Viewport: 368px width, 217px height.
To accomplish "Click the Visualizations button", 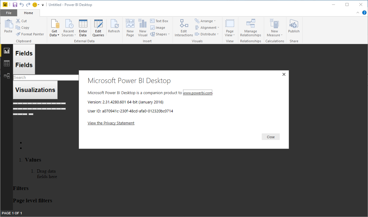I will tap(35, 90).
